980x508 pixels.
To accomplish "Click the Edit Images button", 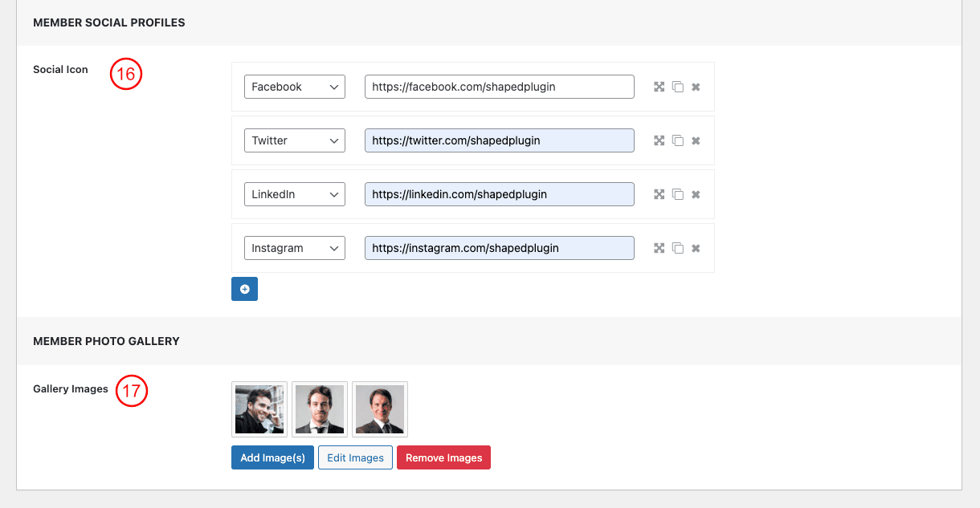I will tap(356, 457).
